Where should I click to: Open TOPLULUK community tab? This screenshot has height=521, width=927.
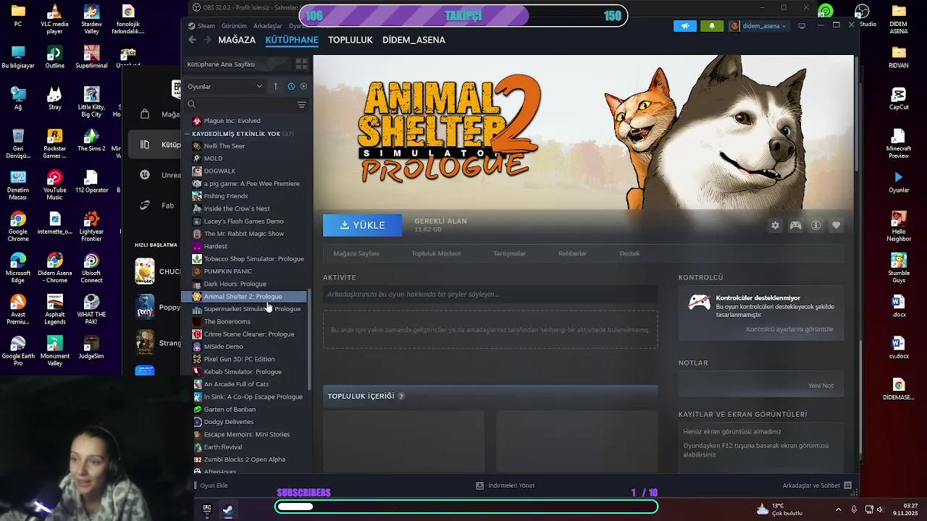351,40
